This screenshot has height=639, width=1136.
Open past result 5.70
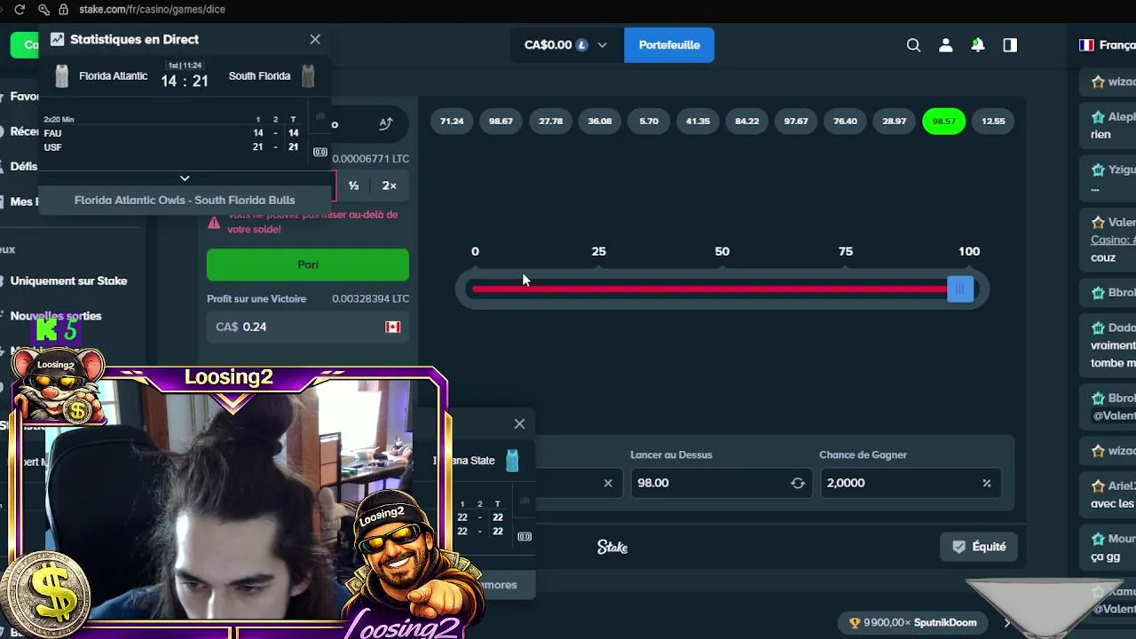649,121
